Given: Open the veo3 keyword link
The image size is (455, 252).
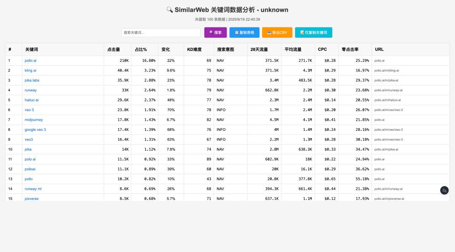Looking at the screenshot, I should (29, 139).
